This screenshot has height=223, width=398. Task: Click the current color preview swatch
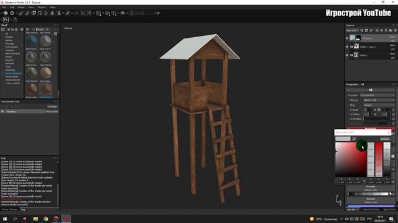coord(343,139)
